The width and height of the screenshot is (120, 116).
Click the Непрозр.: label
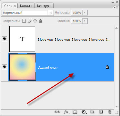point(63,13)
